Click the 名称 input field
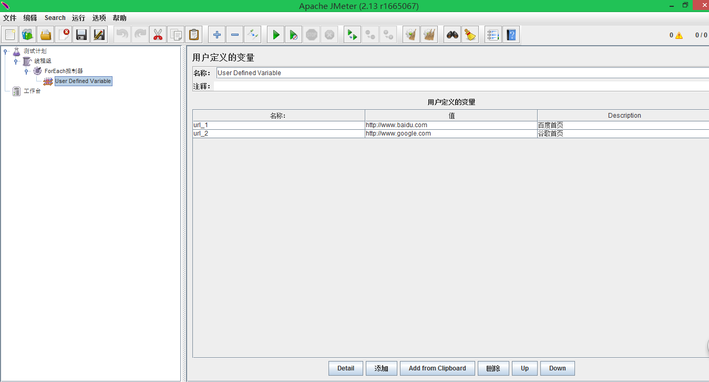Screen dimensions: 709x382 pyautogui.click(x=463, y=73)
